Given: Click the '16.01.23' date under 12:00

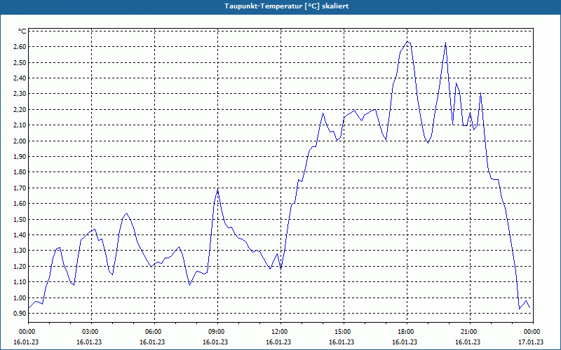Looking at the screenshot, I should (x=278, y=342).
